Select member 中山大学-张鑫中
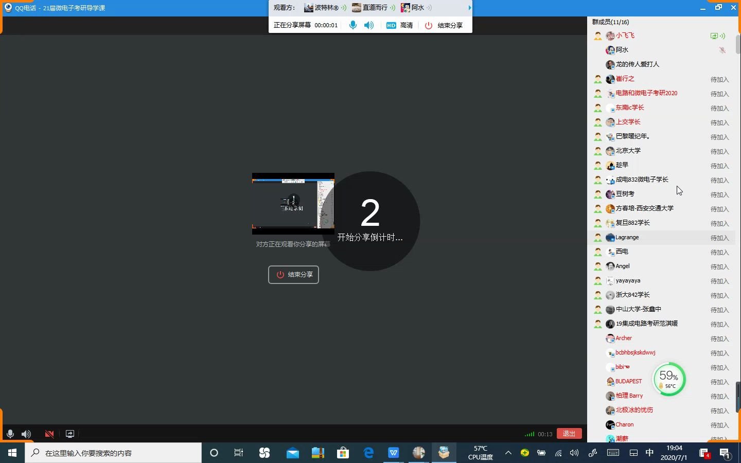741x463 pixels. [x=639, y=309]
